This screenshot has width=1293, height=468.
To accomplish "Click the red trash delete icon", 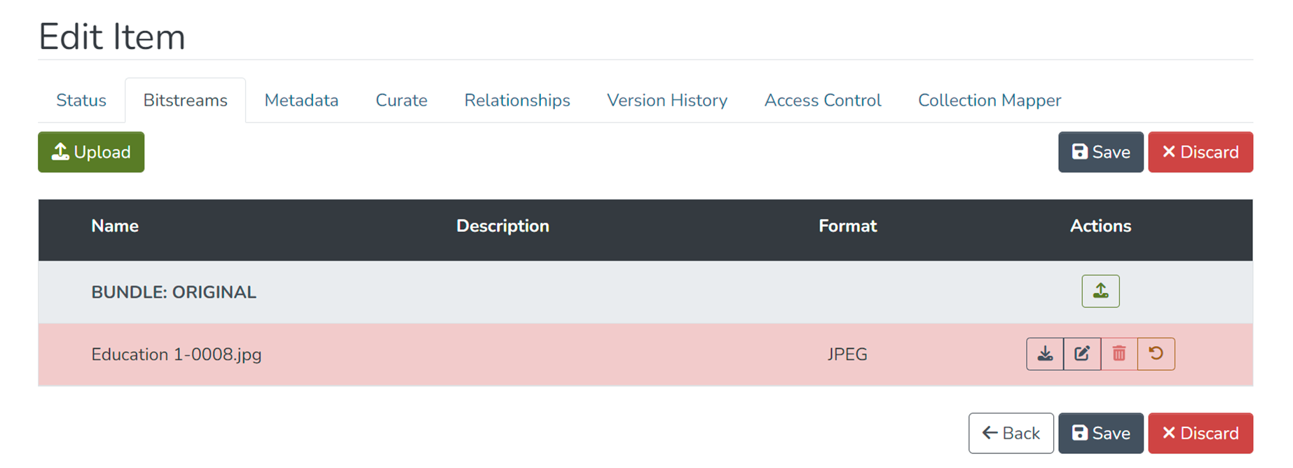I will point(1119,354).
